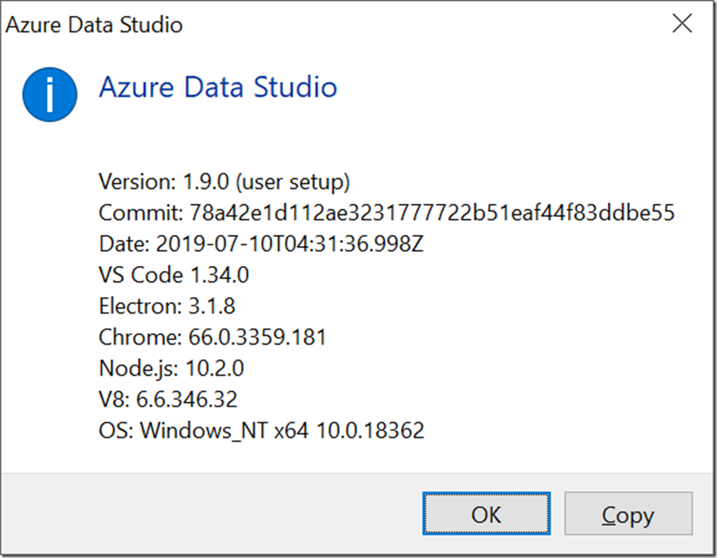Click the 'Electron: 3.1.8' line

[167, 306]
